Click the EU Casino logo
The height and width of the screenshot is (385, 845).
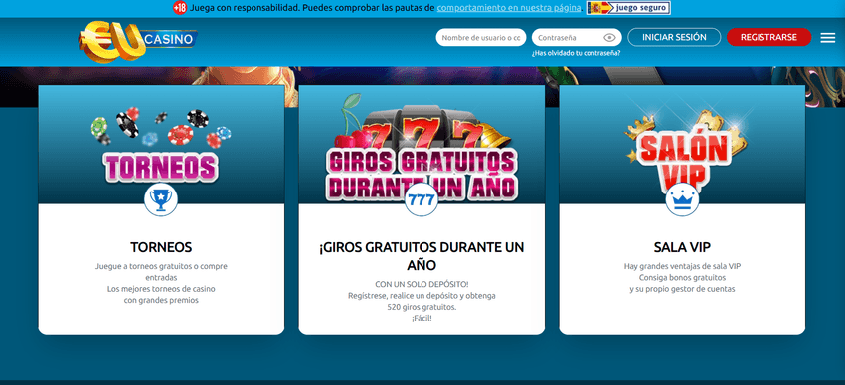click(x=138, y=42)
